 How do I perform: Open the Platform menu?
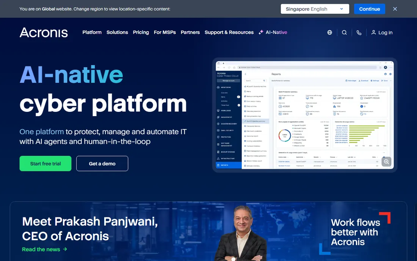(x=92, y=32)
